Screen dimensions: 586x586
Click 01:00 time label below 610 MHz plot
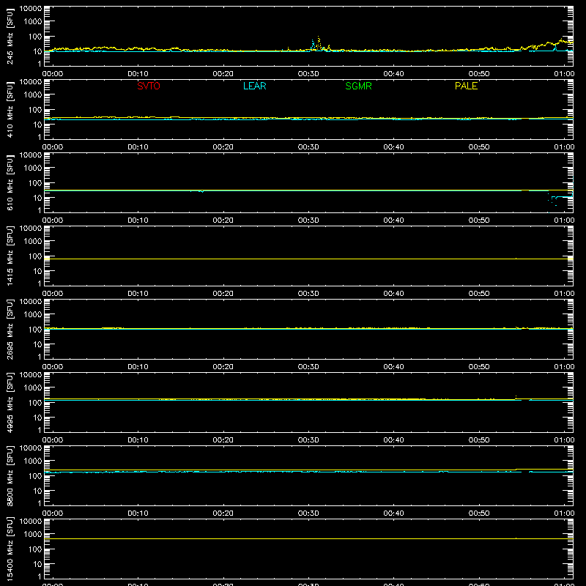[564, 220]
